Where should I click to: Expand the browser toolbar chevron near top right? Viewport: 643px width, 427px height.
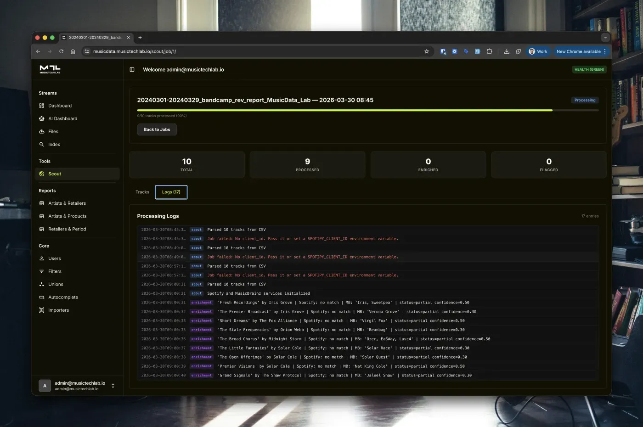[605, 37]
